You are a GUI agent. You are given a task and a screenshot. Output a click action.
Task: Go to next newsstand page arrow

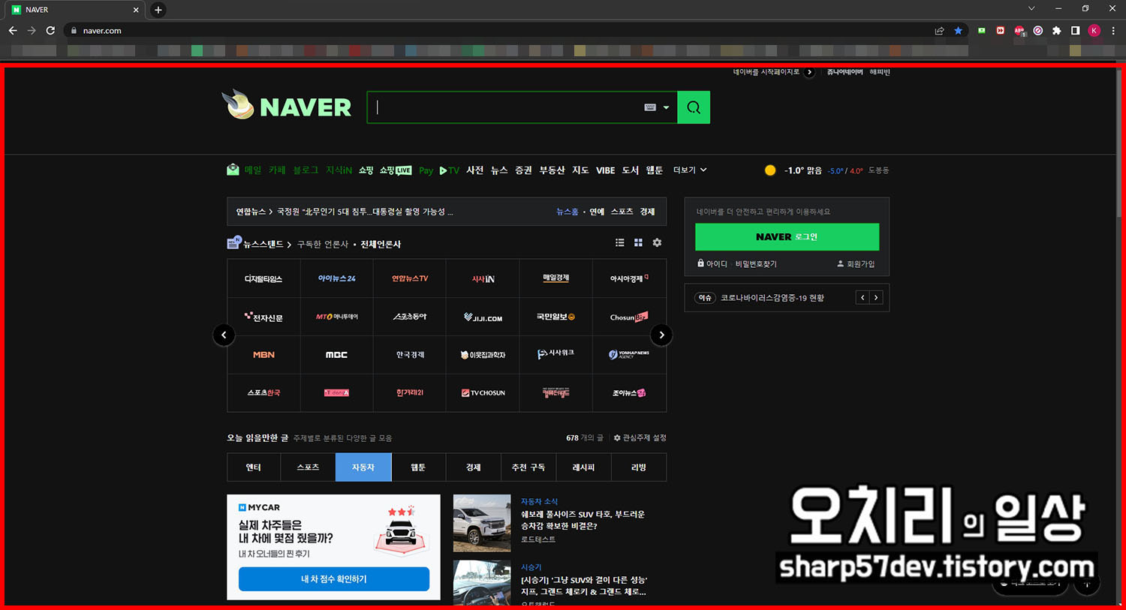point(661,335)
